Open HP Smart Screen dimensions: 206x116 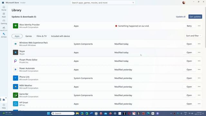(x=189, y=104)
